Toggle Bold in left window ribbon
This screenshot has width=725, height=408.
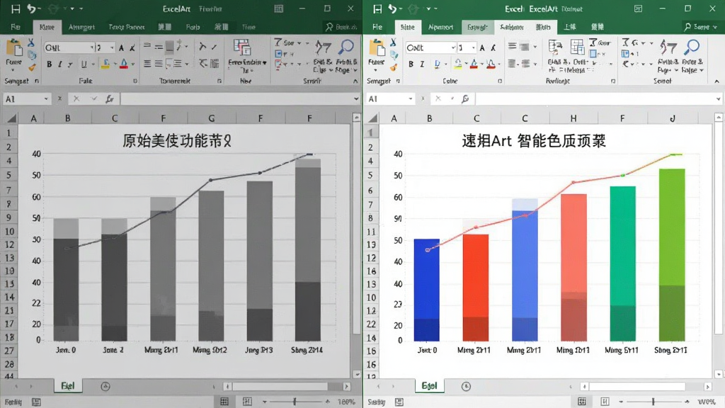tap(49, 64)
